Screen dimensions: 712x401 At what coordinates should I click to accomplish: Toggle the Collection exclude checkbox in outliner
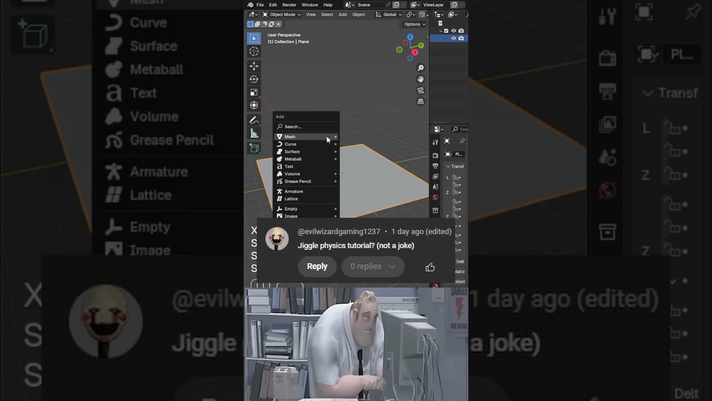[446, 31]
